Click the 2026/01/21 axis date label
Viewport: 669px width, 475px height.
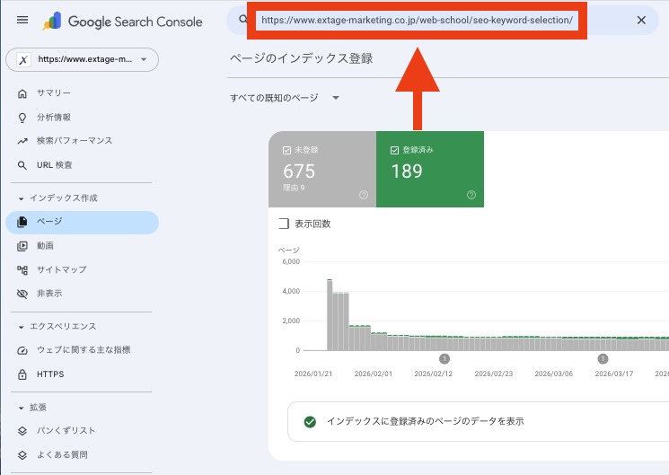click(313, 374)
